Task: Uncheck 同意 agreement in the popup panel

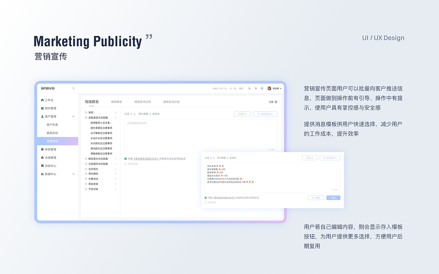Action: [x=205, y=198]
